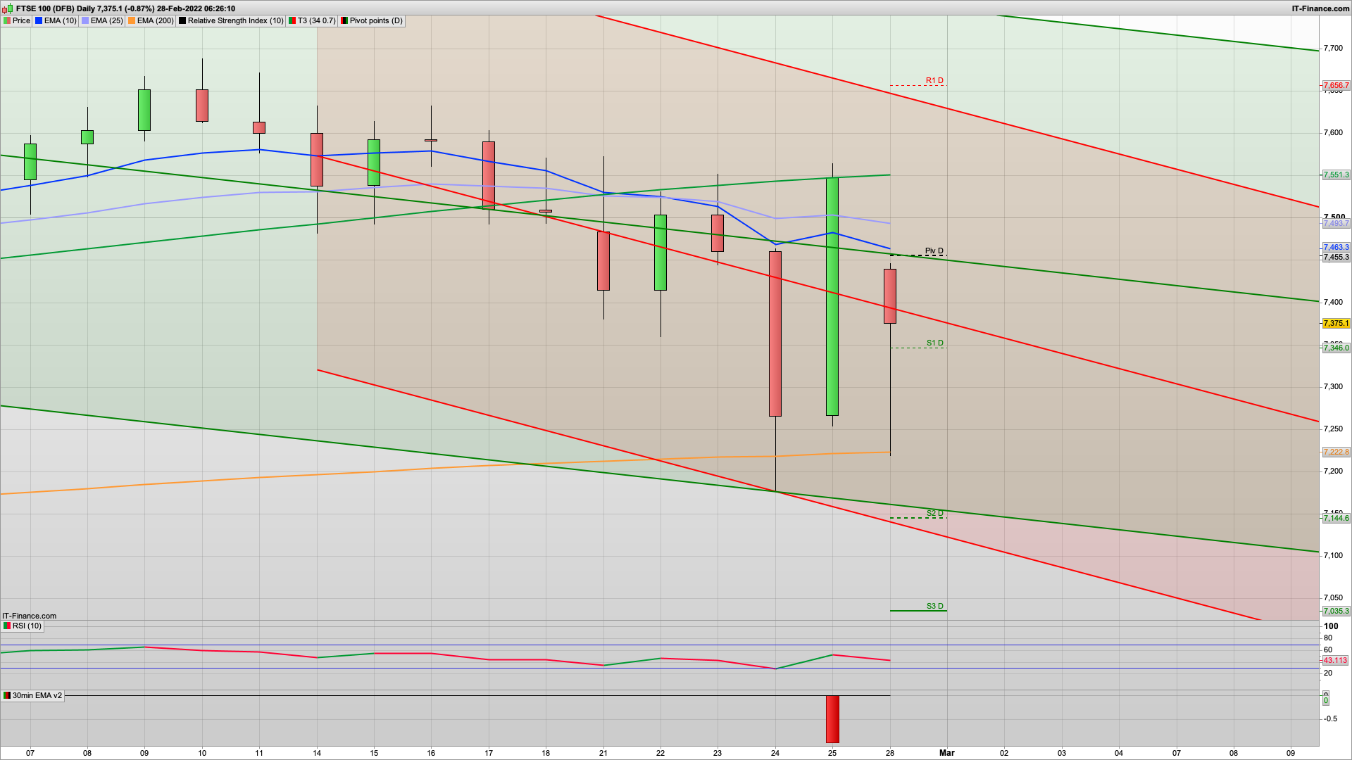Click the yellow 7,375.1 current price tag
The height and width of the screenshot is (760, 1352).
click(1336, 324)
